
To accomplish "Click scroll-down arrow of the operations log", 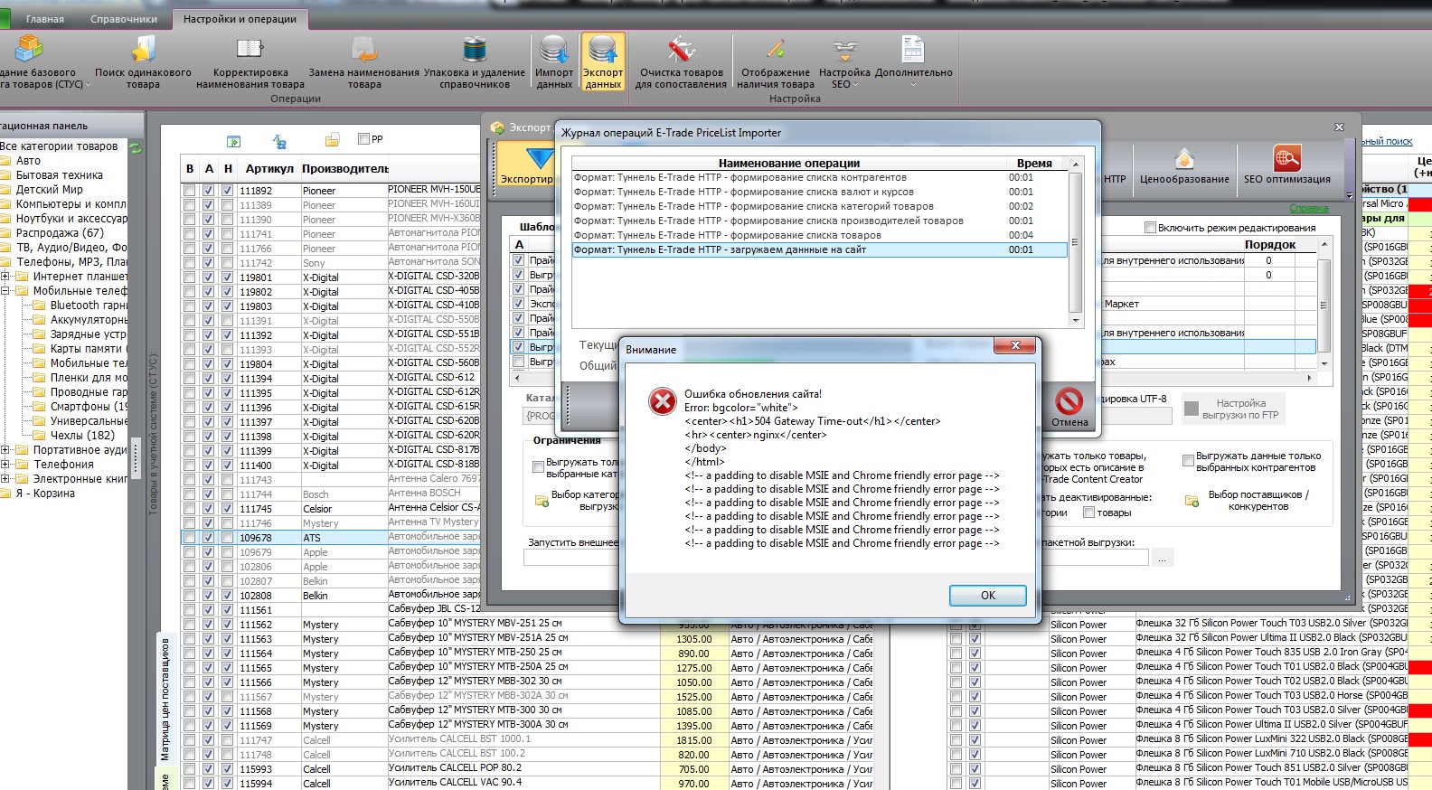I will tap(1076, 320).
